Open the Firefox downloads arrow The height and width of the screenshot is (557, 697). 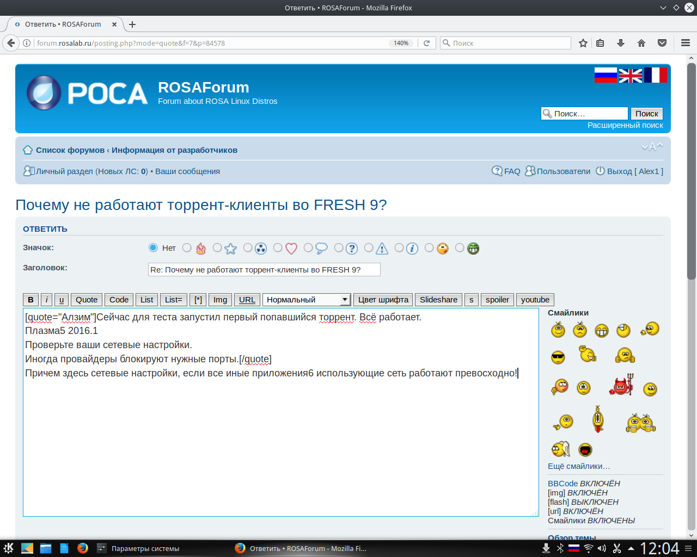coord(620,43)
